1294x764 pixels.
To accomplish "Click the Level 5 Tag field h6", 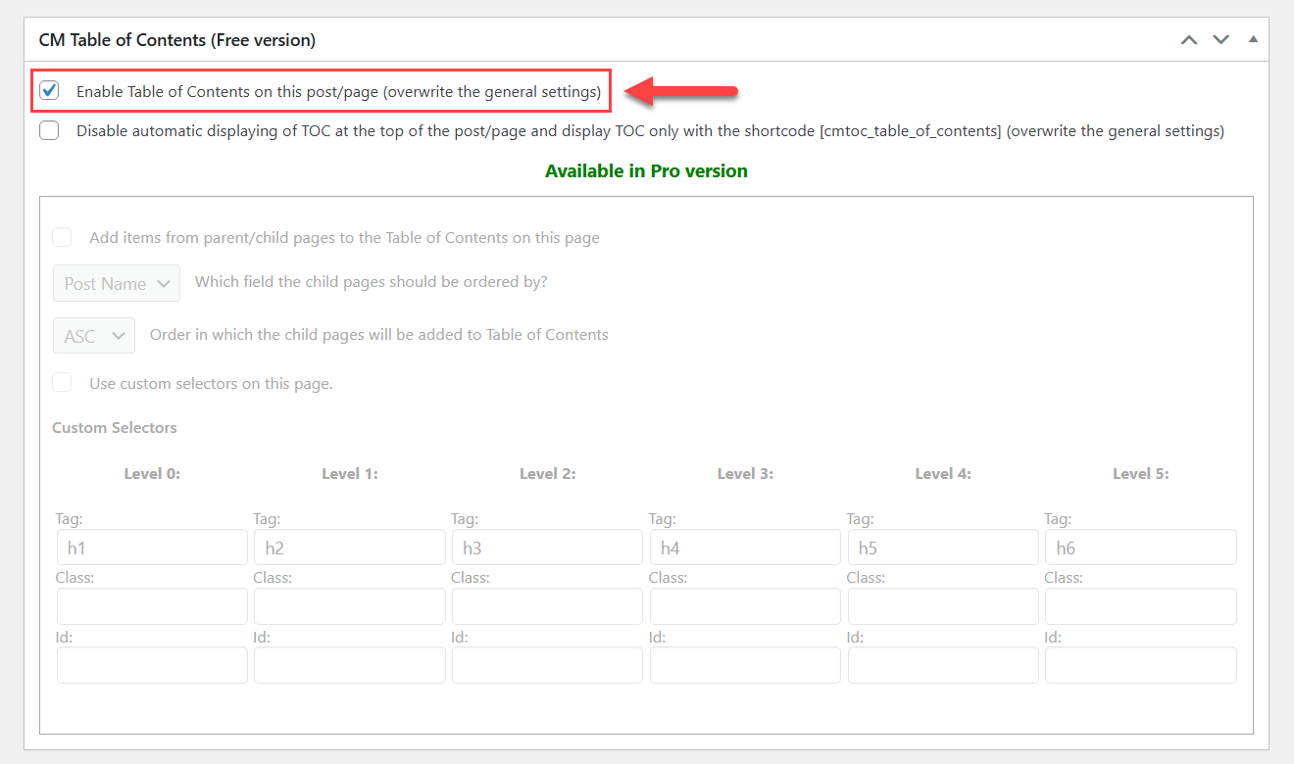I will 1141,548.
